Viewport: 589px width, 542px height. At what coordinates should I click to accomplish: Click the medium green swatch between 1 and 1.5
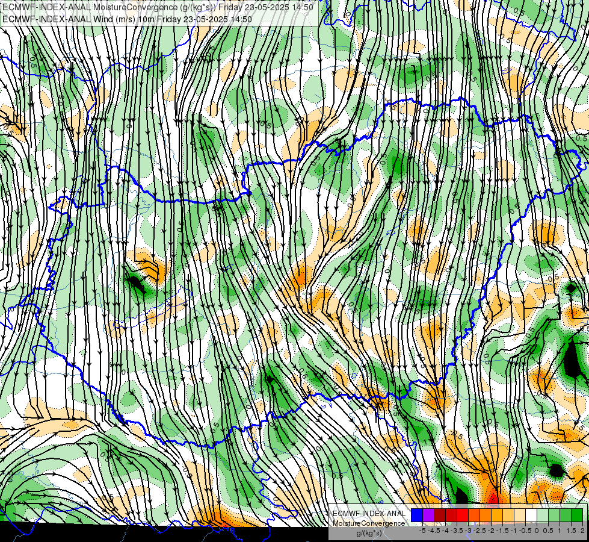point(566,515)
